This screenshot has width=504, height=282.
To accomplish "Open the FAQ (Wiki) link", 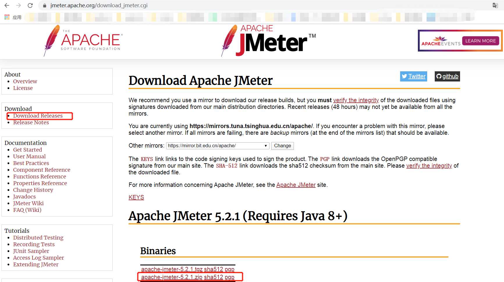I will (27, 210).
